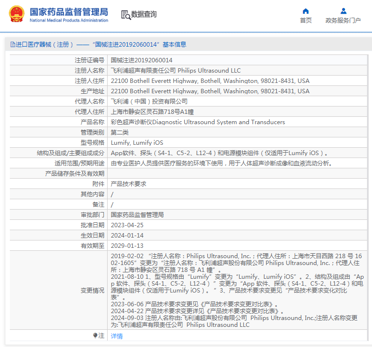Click the national emblem logo of NMPA

[16, 14]
